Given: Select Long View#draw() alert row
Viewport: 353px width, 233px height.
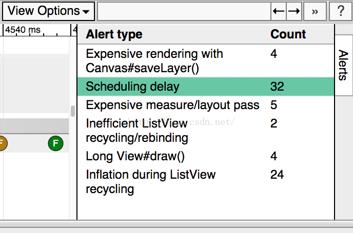Looking at the screenshot, I should coord(206,156).
